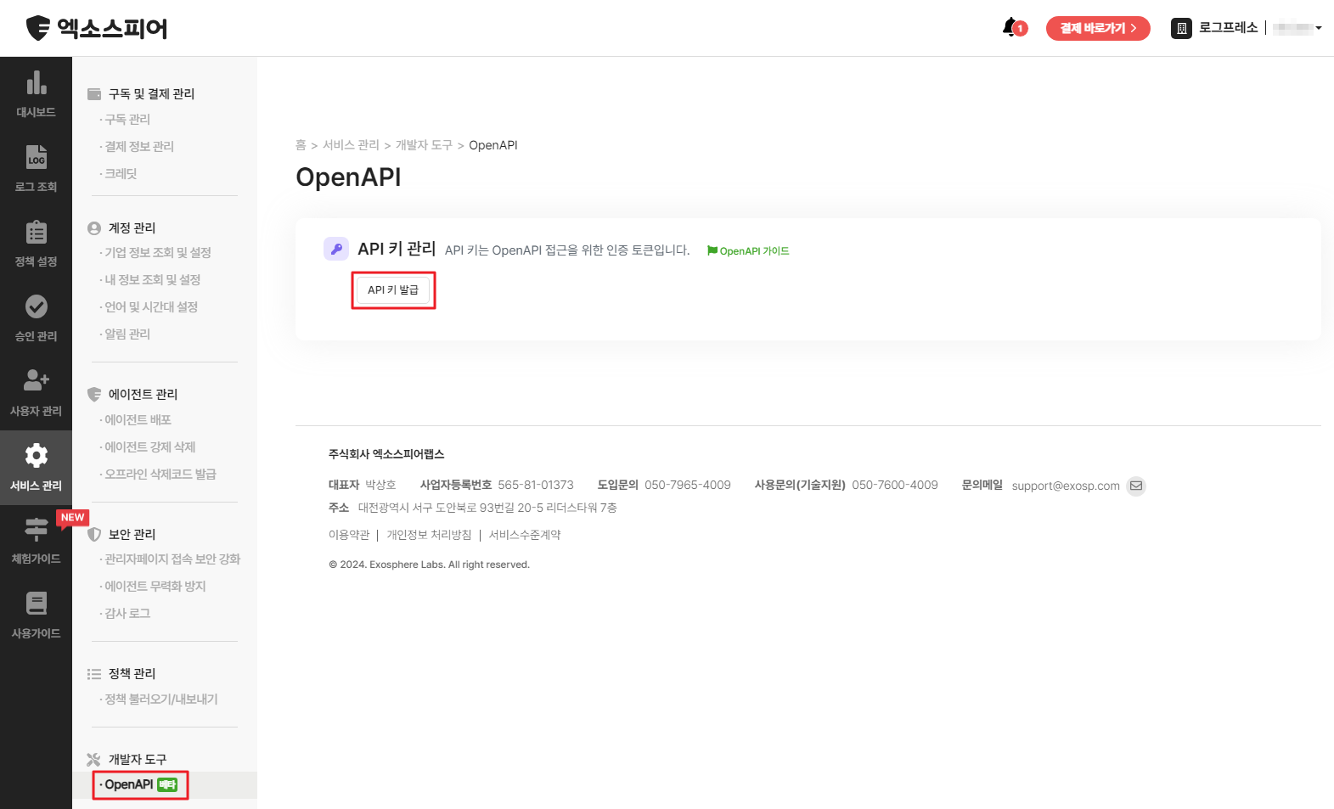Viewport: 1334px width, 809px height.
Task: Click the business number 565-81-01373
Action: (x=536, y=485)
